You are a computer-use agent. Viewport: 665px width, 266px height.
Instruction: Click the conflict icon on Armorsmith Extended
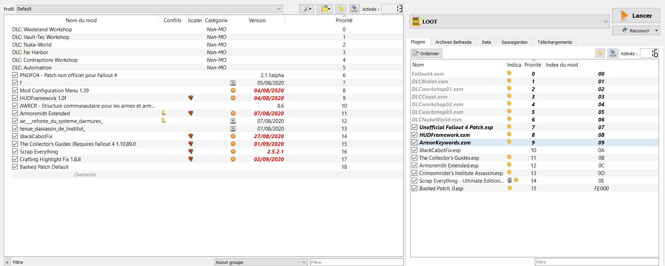[x=163, y=113]
